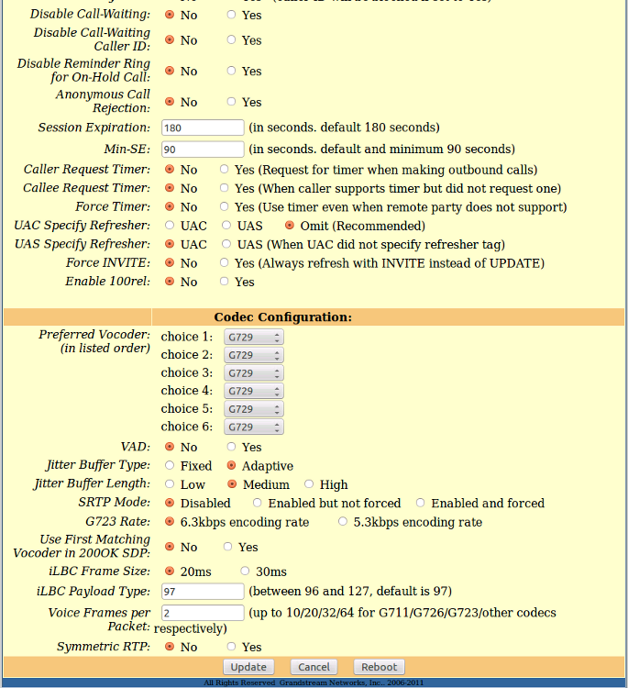Select Yes for Disable Call-Waiting
628x688 pixels.
[231, 15]
